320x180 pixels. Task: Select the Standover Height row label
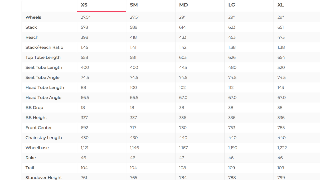(44, 178)
